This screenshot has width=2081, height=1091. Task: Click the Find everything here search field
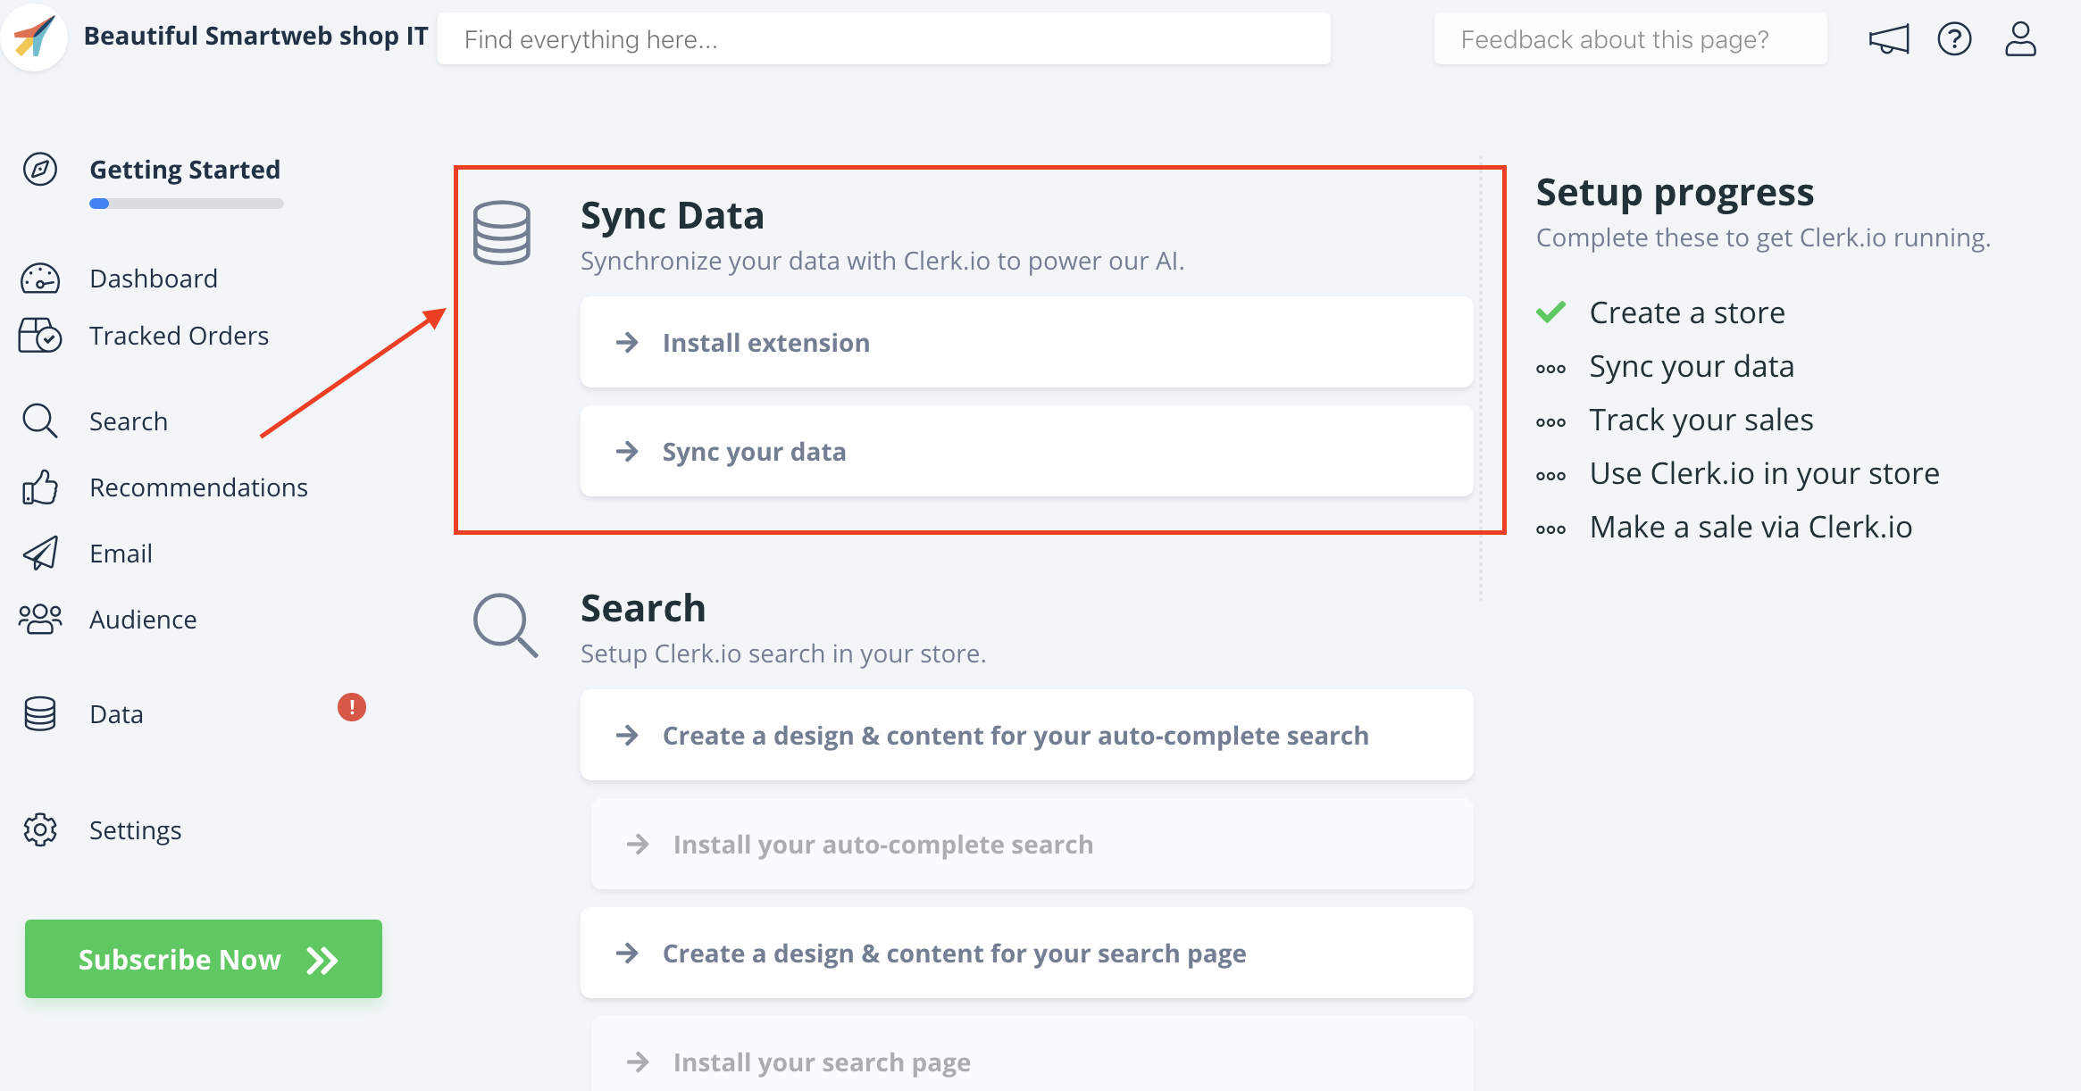tap(884, 38)
